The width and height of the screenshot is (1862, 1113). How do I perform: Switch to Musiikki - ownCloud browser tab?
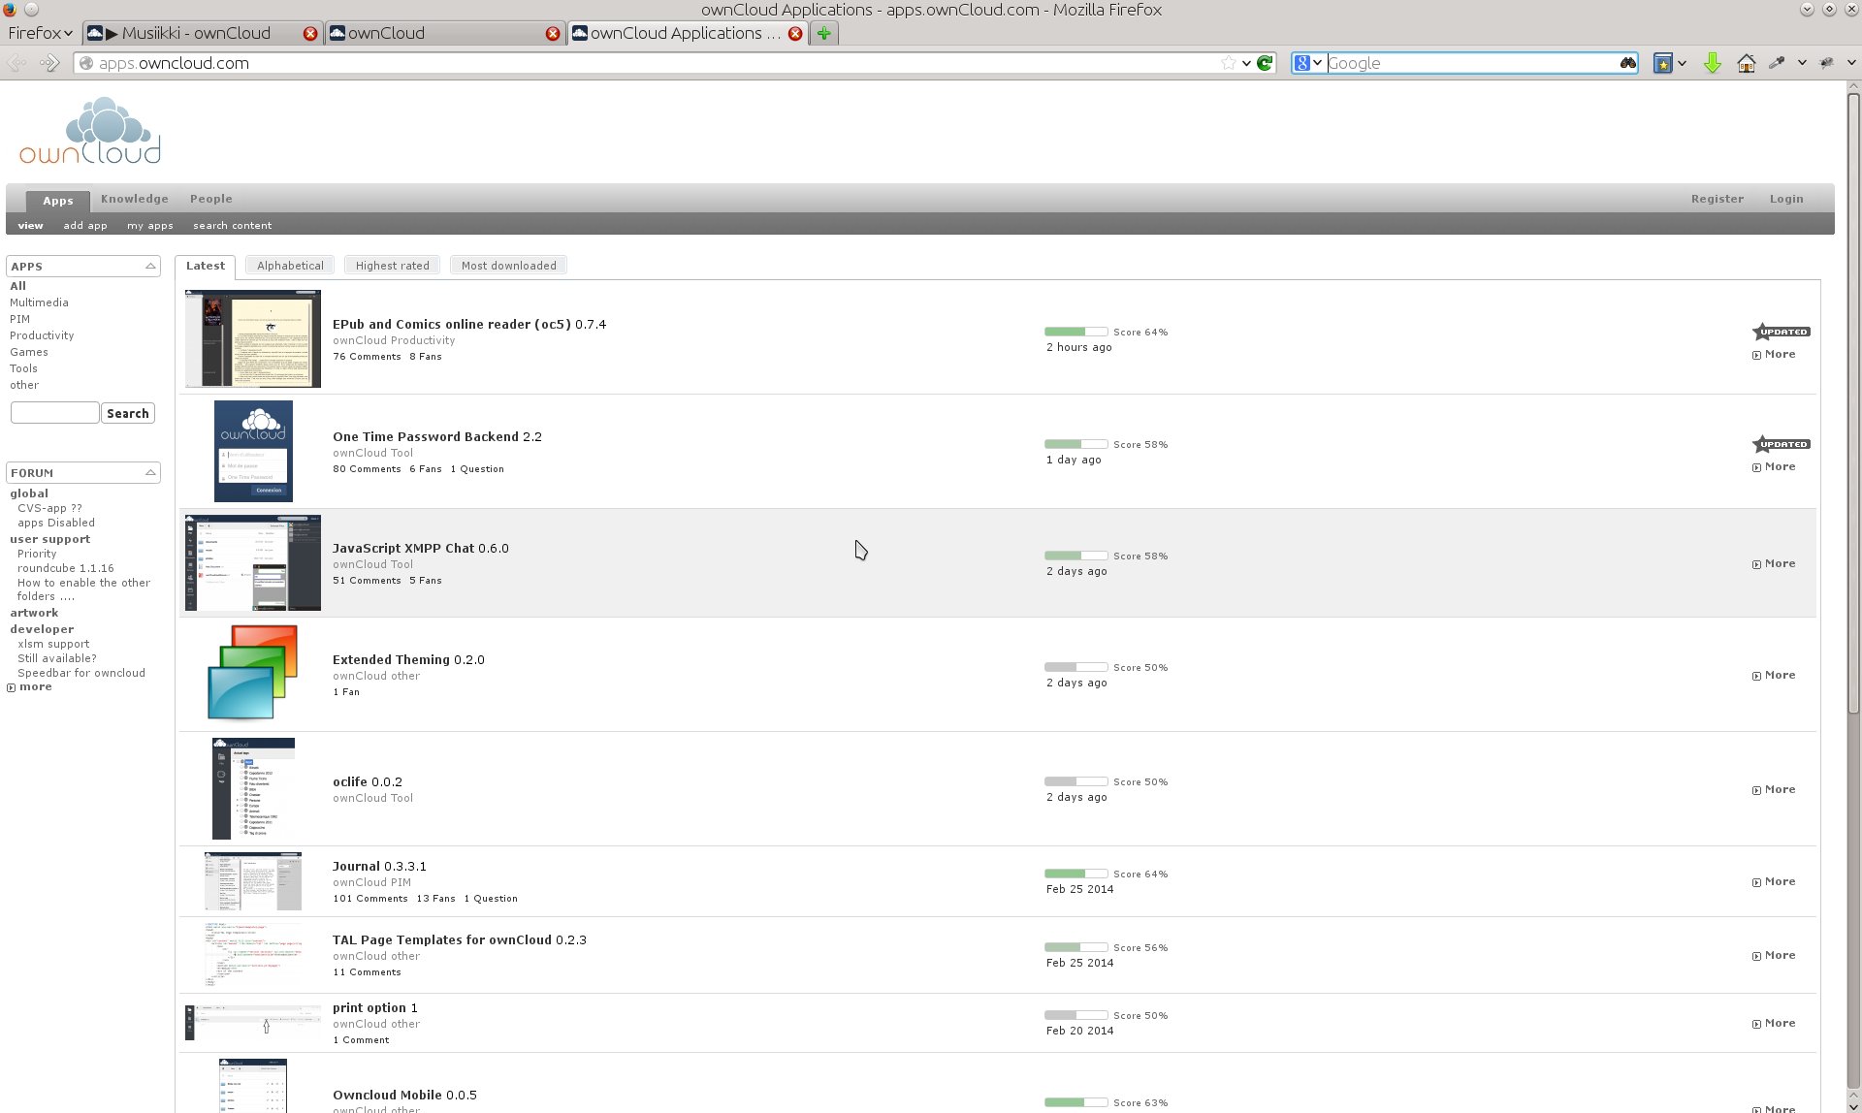(201, 33)
